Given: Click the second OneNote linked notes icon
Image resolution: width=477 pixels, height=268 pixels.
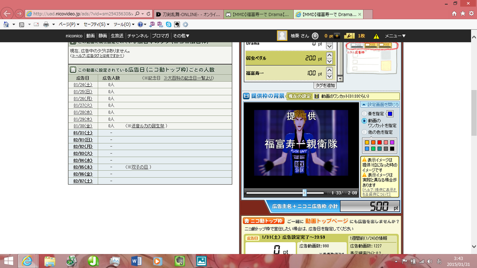Looking at the screenshot, I should [160, 24].
